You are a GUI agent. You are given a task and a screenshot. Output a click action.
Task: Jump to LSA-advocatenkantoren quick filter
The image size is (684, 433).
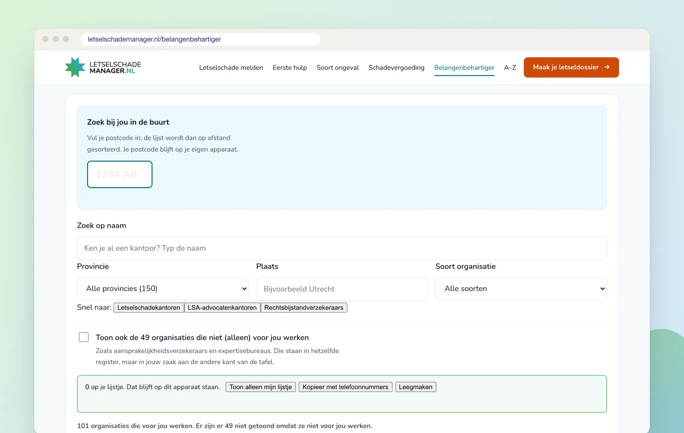point(222,308)
